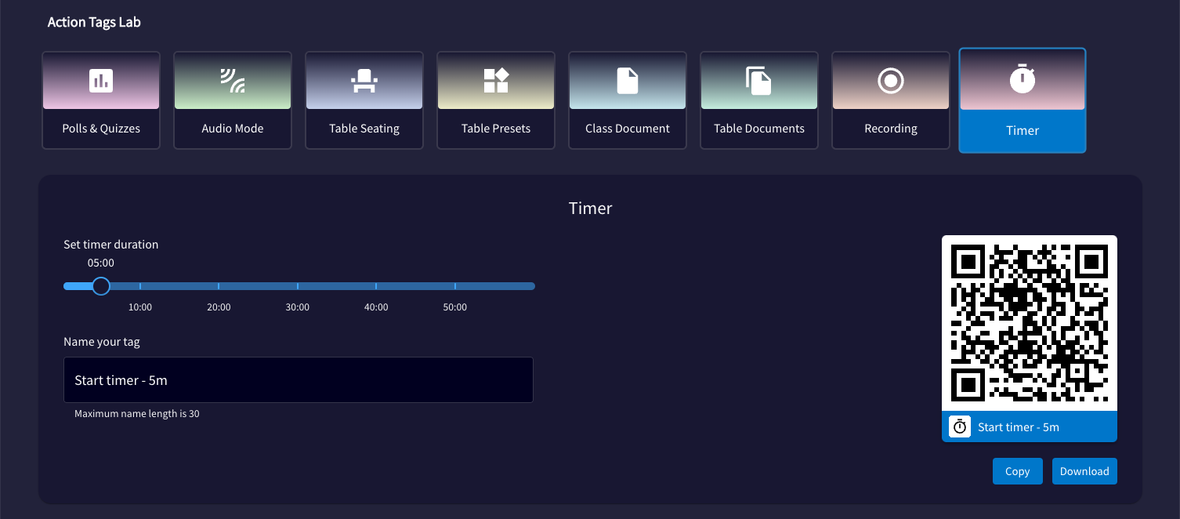Click the Table Documents stacked files icon
This screenshot has height=519, width=1180.
pos(758,81)
